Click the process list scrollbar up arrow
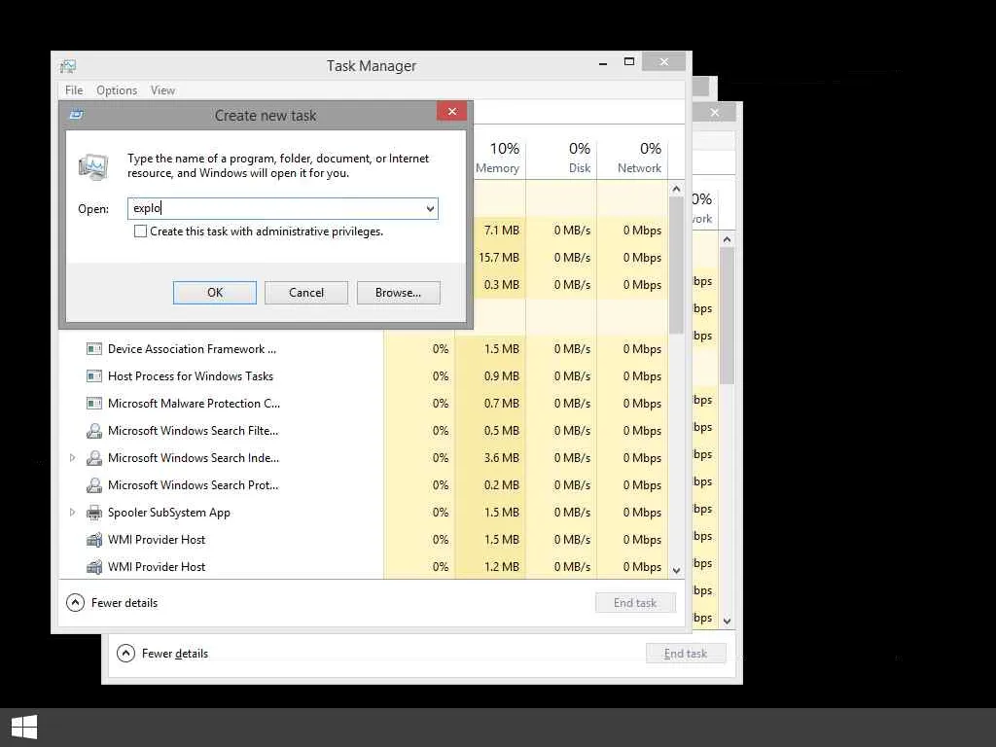This screenshot has height=747, width=996. 677,190
